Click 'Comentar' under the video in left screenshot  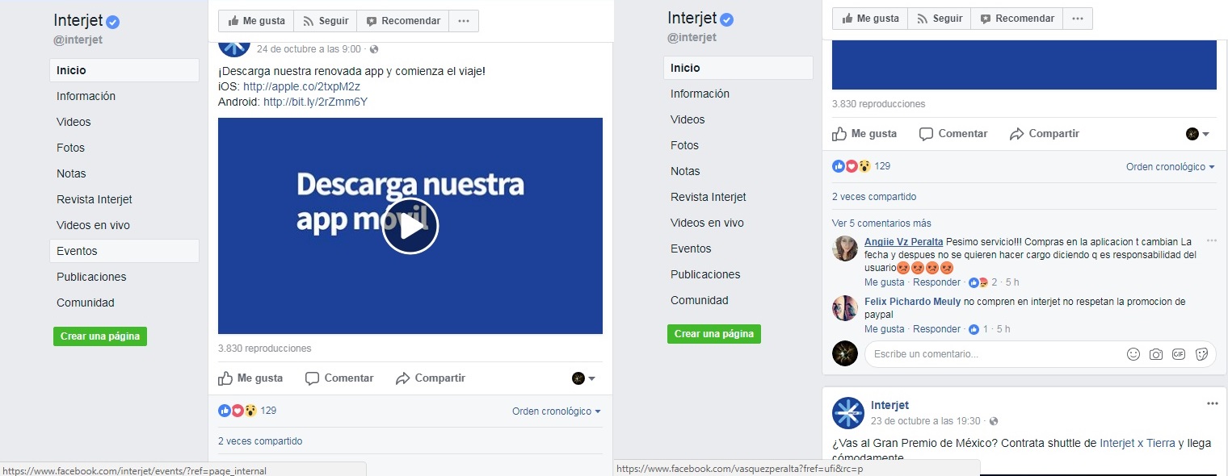point(339,378)
